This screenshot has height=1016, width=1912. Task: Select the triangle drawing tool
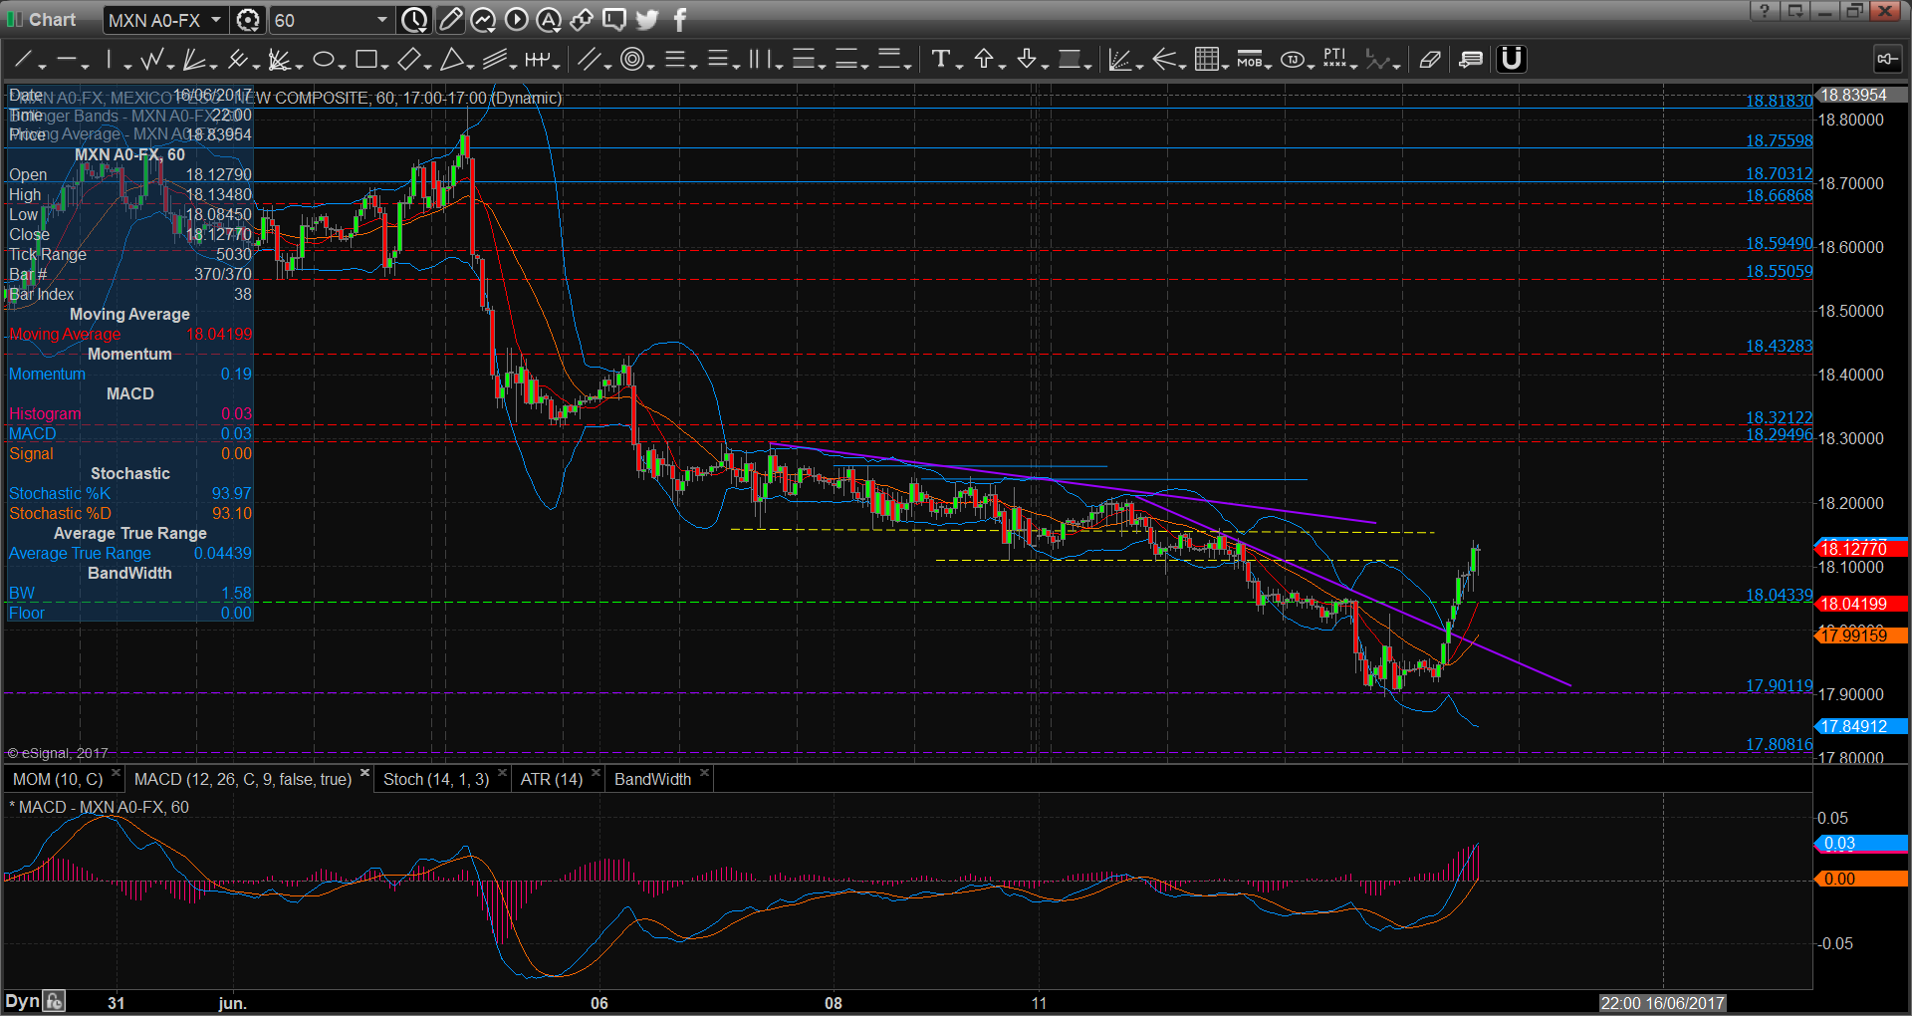[x=451, y=60]
